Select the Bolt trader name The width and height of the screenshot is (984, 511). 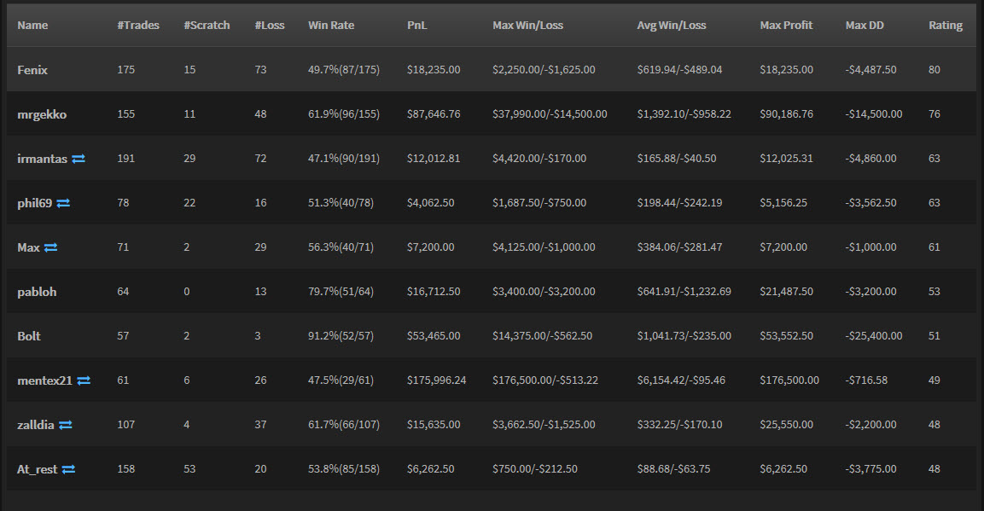tap(29, 337)
